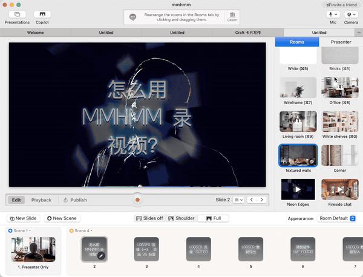Select the Textured walls room
This screenshot has height=277, width=363.
click(298, 155)
